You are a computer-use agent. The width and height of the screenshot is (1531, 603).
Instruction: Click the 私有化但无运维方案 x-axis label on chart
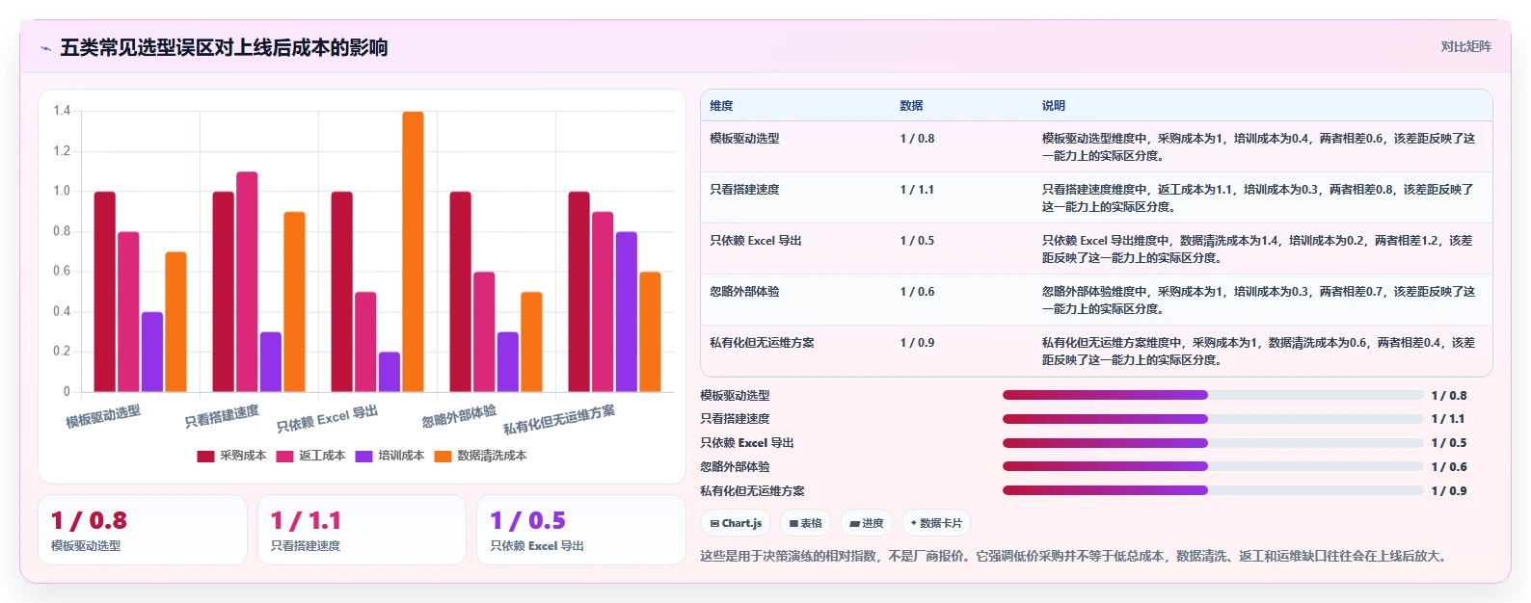(x=559, y=419)
